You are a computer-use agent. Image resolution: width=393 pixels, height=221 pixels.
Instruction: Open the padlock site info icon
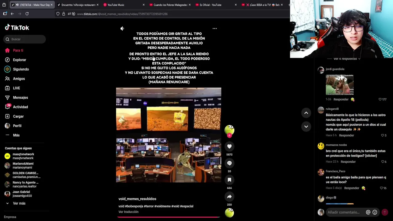pyautogui.click(x=64, y=14)
